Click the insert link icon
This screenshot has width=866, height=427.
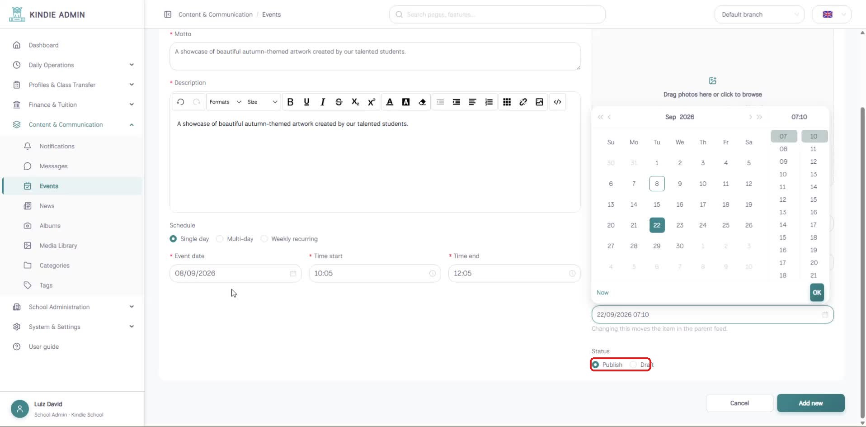pyautogui.click(x=523, y=102)
